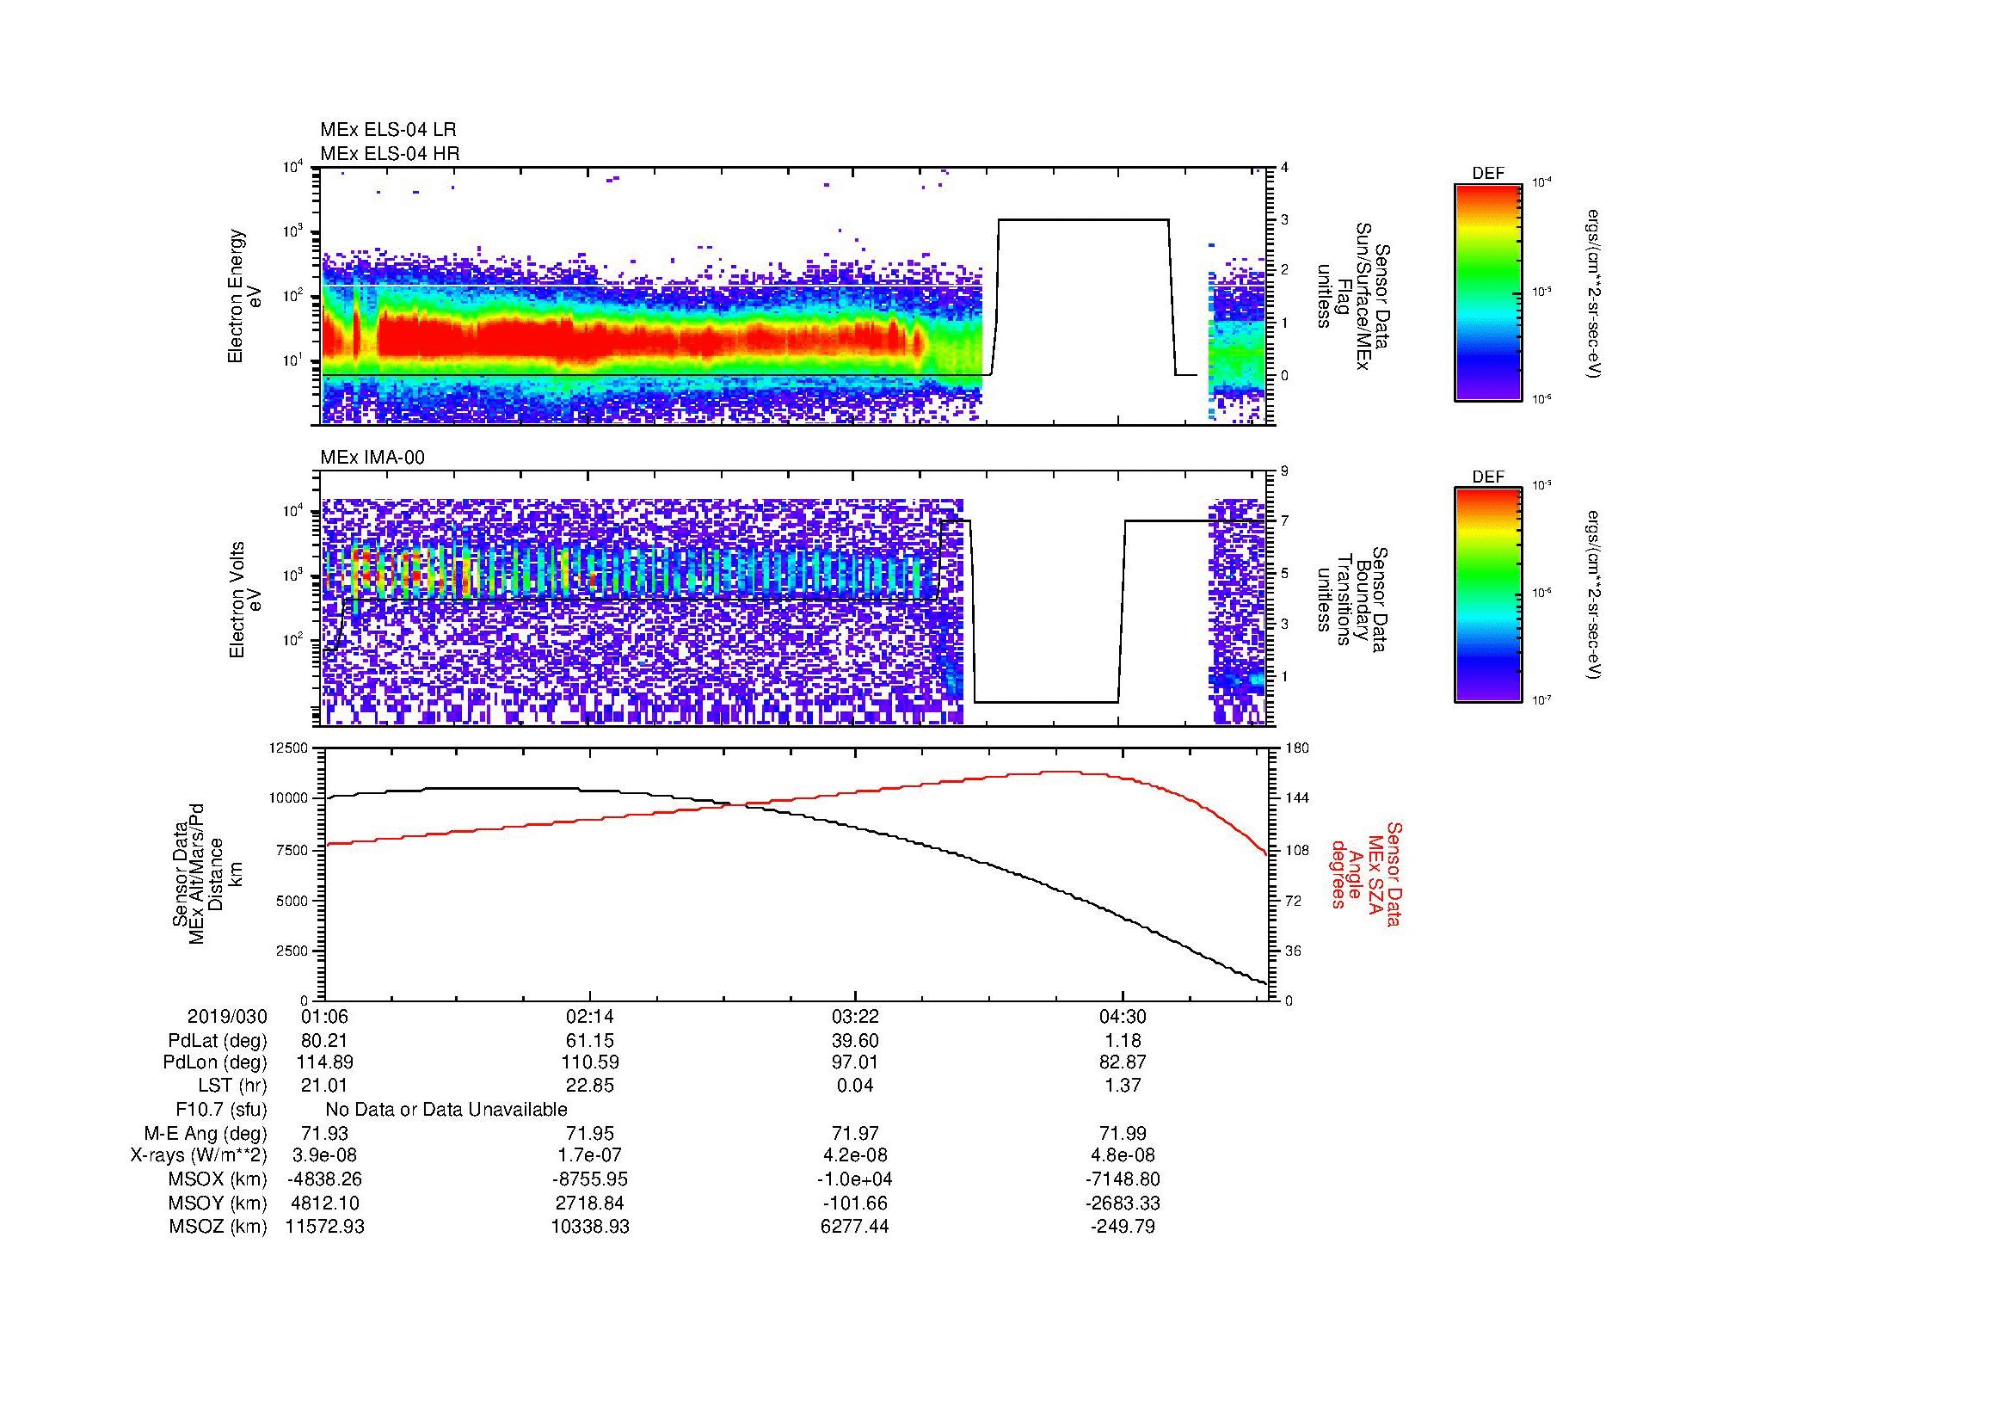
Task: Click the X-rays value 1.7e-07
Action: (591, 1155)
